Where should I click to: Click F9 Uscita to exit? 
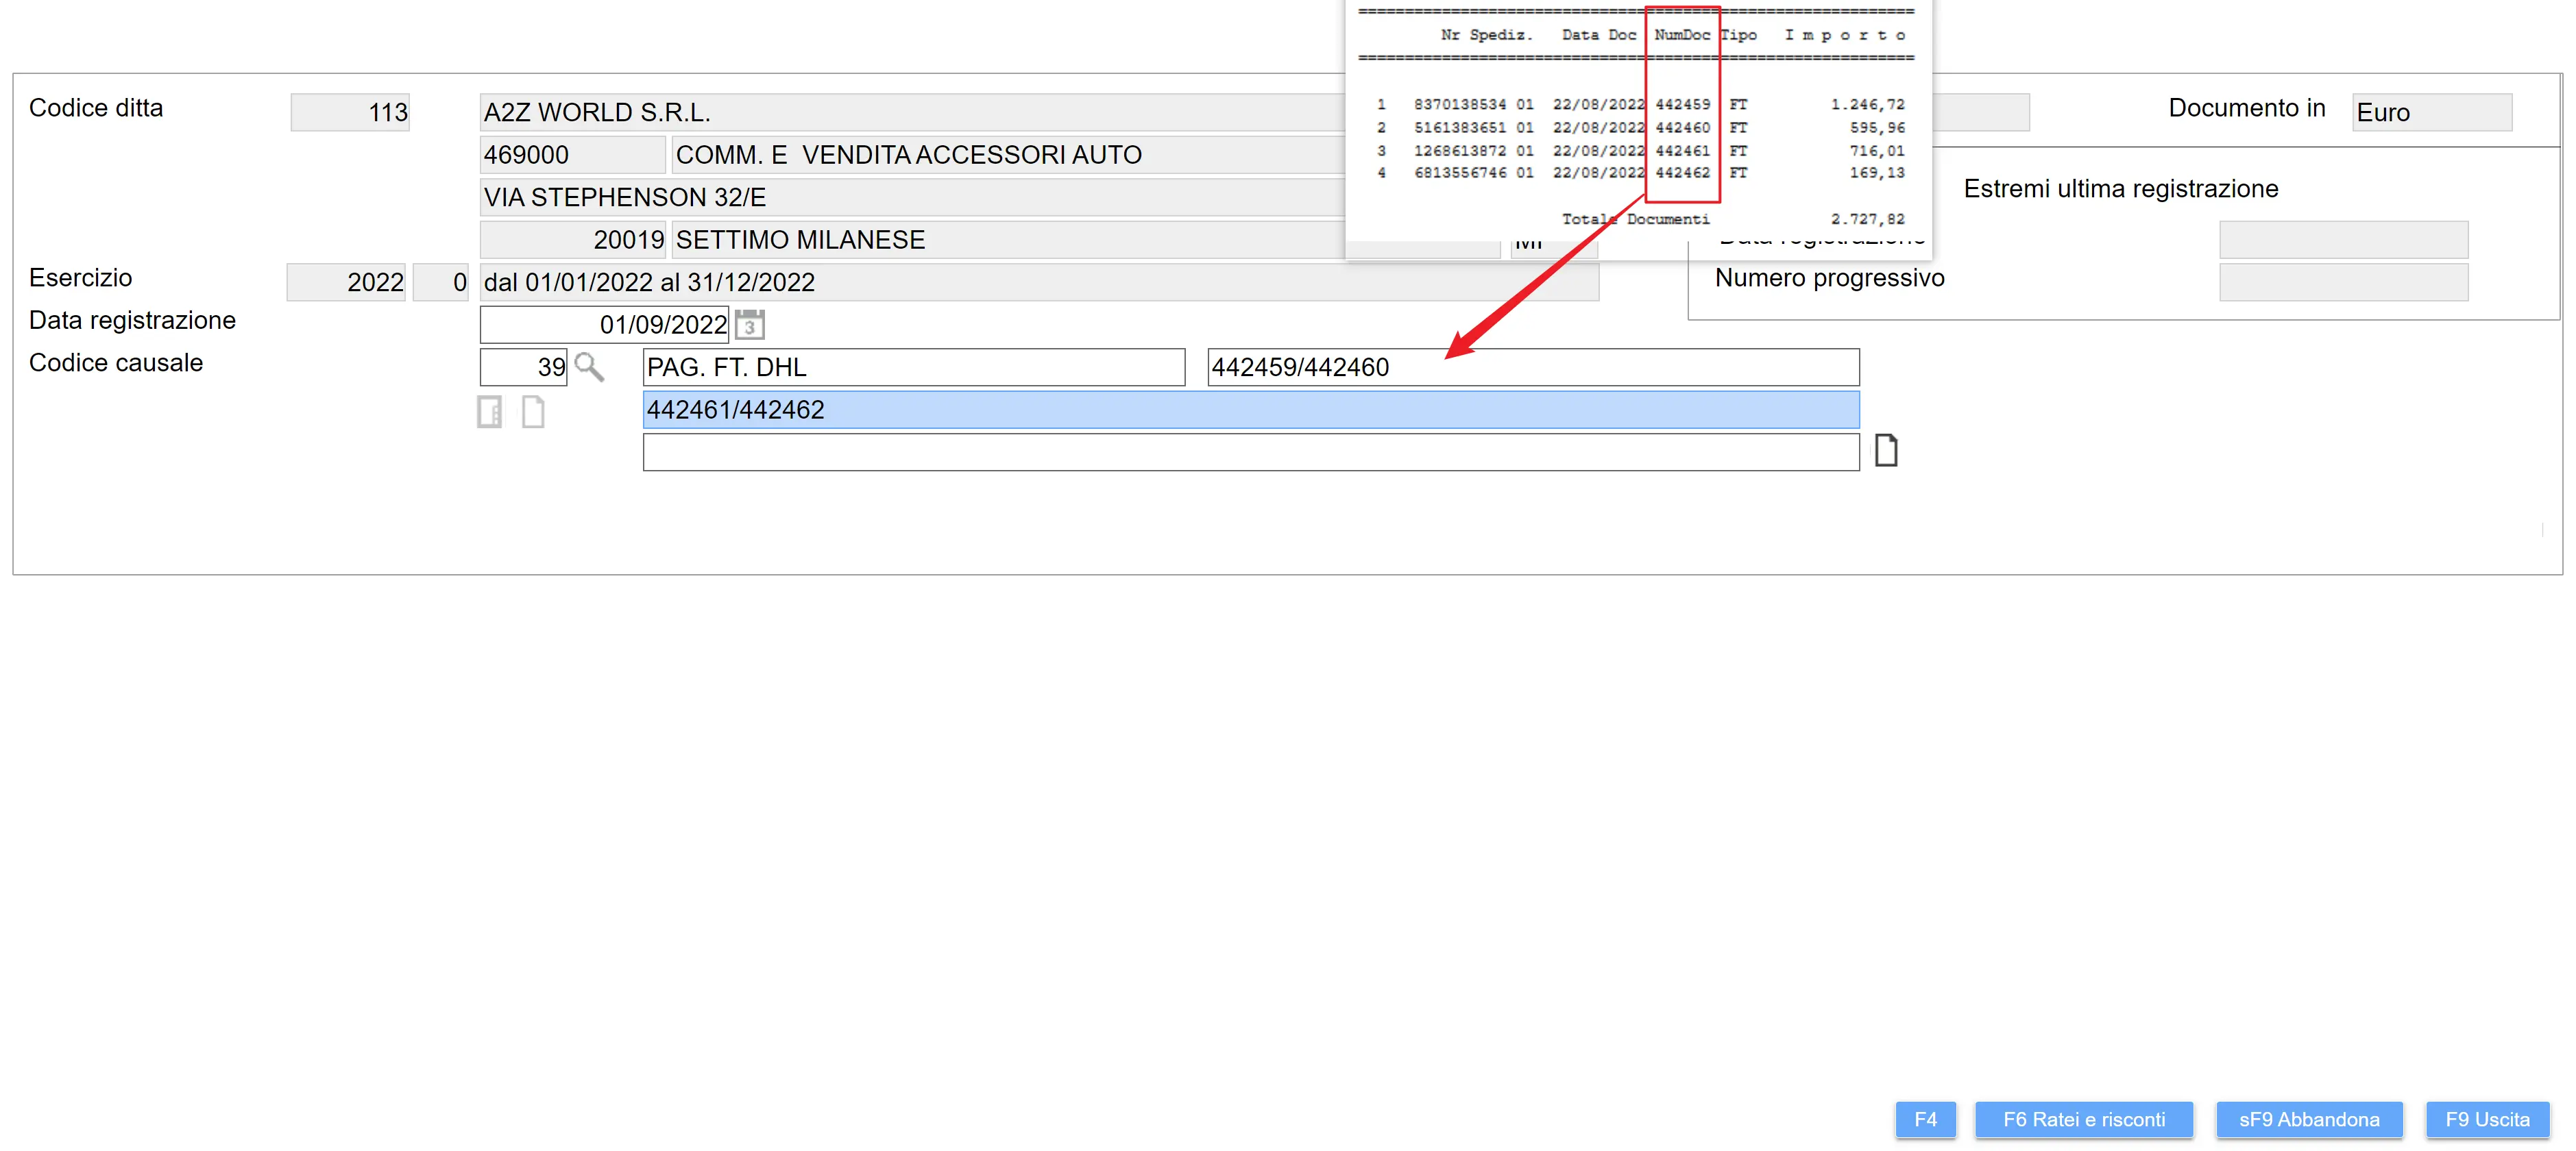click(x=2487, y=1119)
